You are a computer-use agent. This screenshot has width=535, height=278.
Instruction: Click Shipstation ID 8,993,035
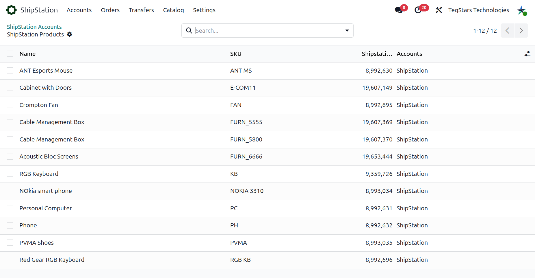(x=379, y=243)
